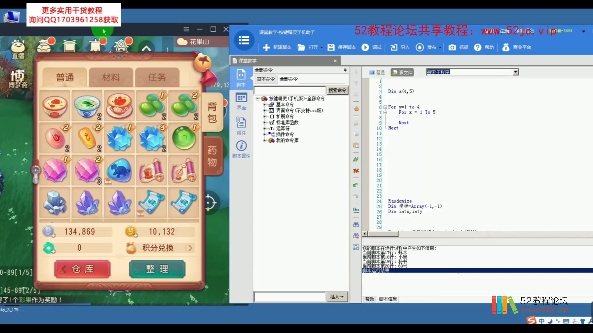Viewport: 593px width, 333px height.
Task: Expand 界面命令(不支持ios版) tree node
Action: 264,110
